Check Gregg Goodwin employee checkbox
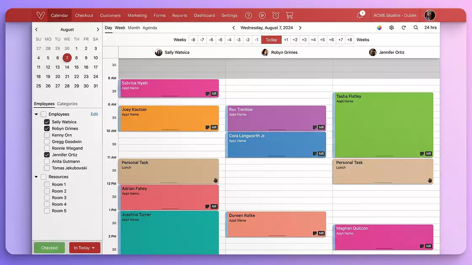 tap(47, 141)
